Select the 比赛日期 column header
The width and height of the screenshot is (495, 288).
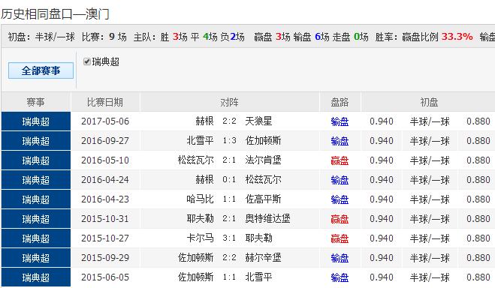pos(105,102)
